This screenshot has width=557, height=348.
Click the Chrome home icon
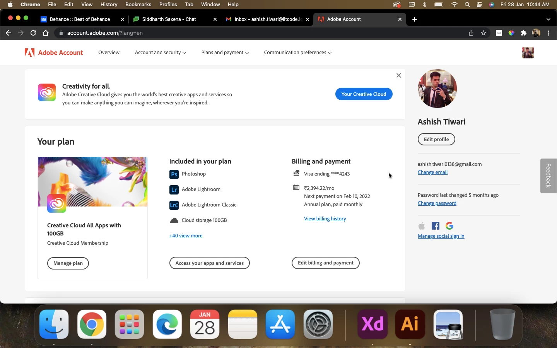point(46,33)
